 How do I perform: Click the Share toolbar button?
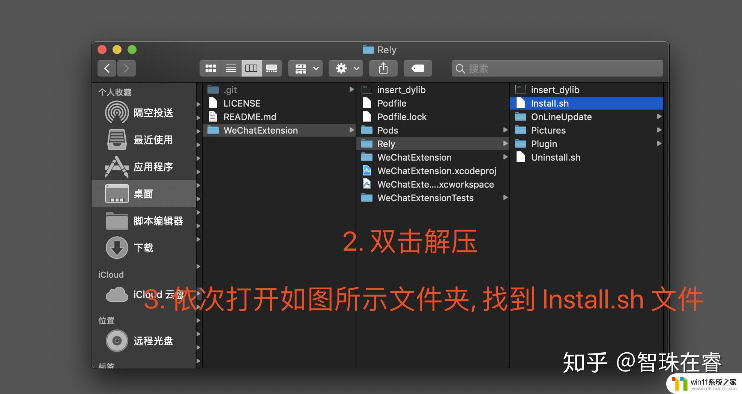coord(383,68)
